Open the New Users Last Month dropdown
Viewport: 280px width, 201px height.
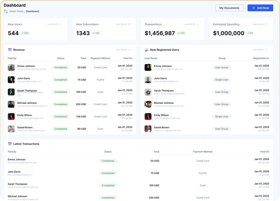click(54, 24)
